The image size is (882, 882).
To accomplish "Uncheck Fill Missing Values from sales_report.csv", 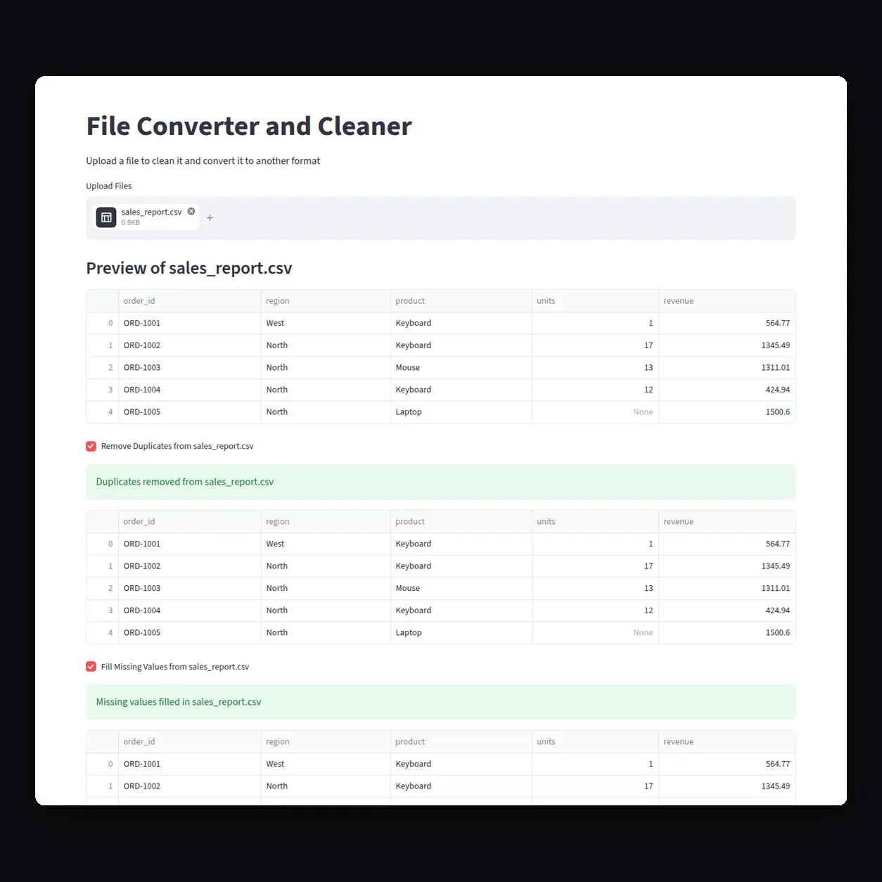I will coord(91,667).
